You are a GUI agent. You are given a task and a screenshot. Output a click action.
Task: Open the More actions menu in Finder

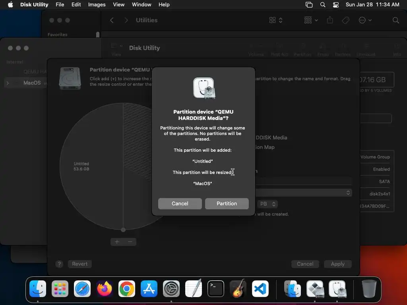click(x=365, y=20)
